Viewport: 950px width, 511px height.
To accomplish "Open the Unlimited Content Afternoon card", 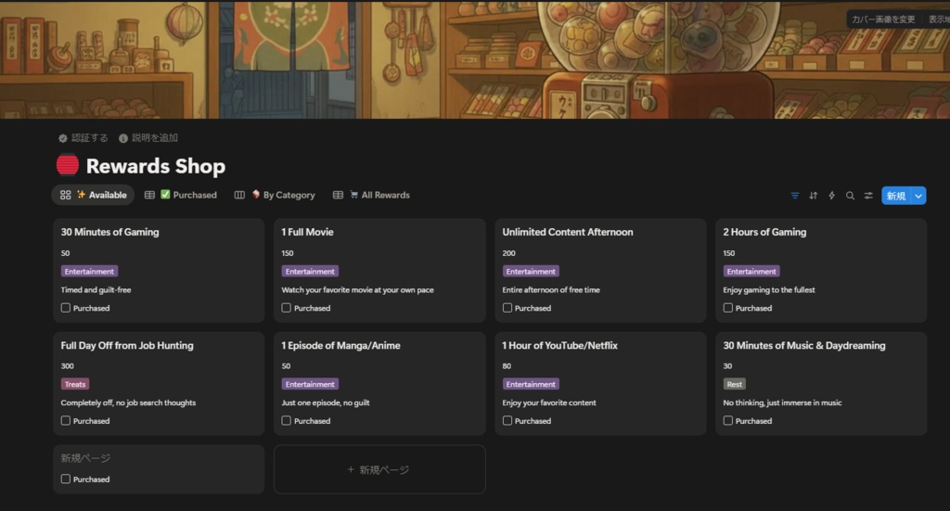I will (568, 232).
